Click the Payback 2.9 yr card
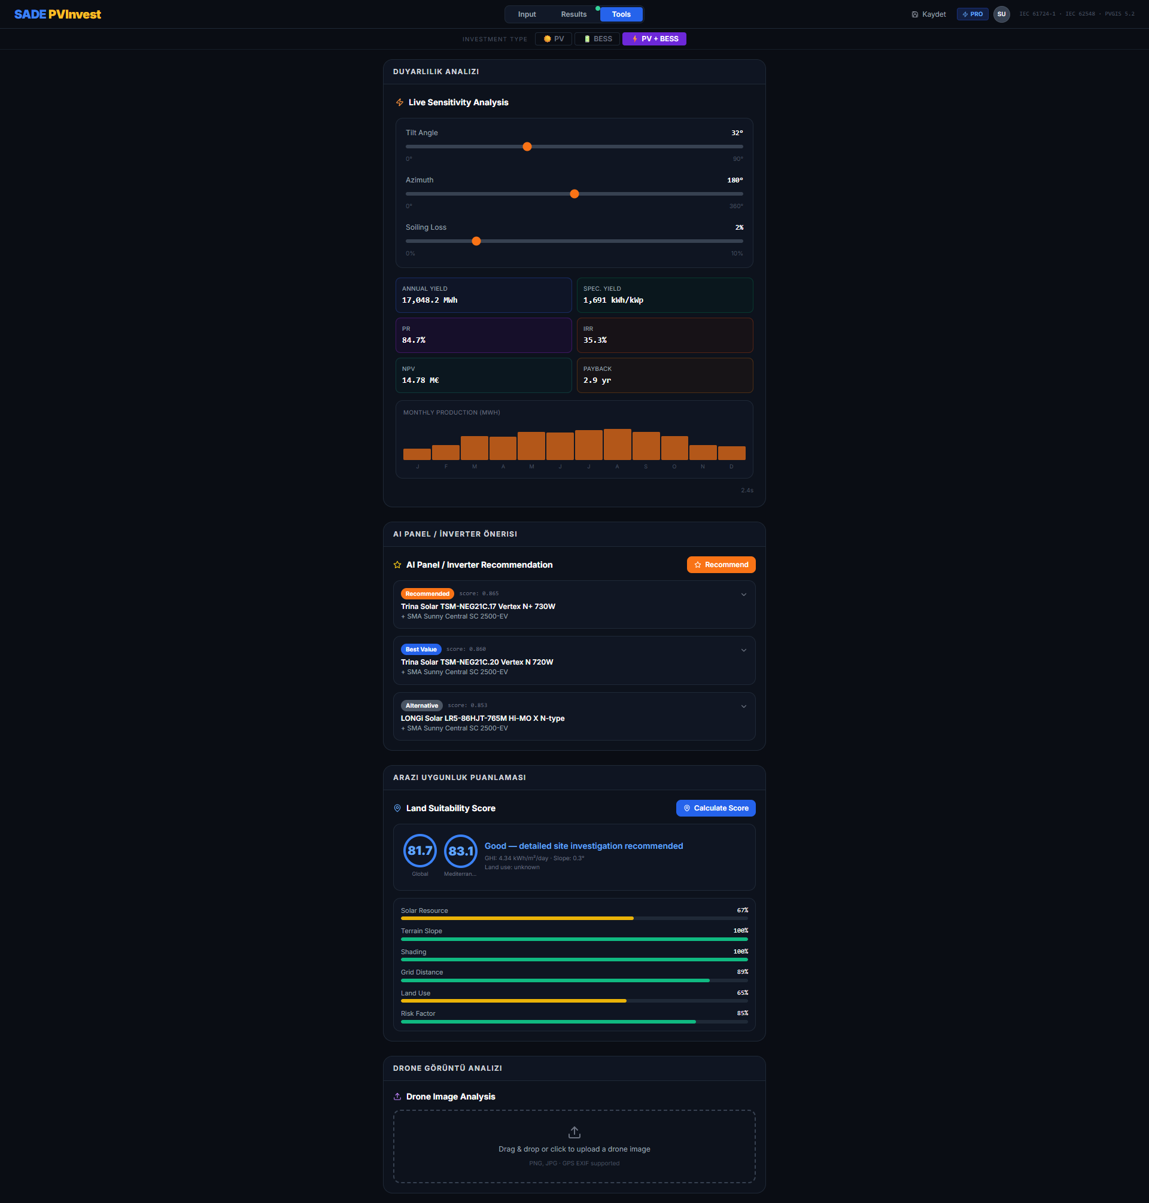This screenshot has height=1203, width=1149. 665,375
